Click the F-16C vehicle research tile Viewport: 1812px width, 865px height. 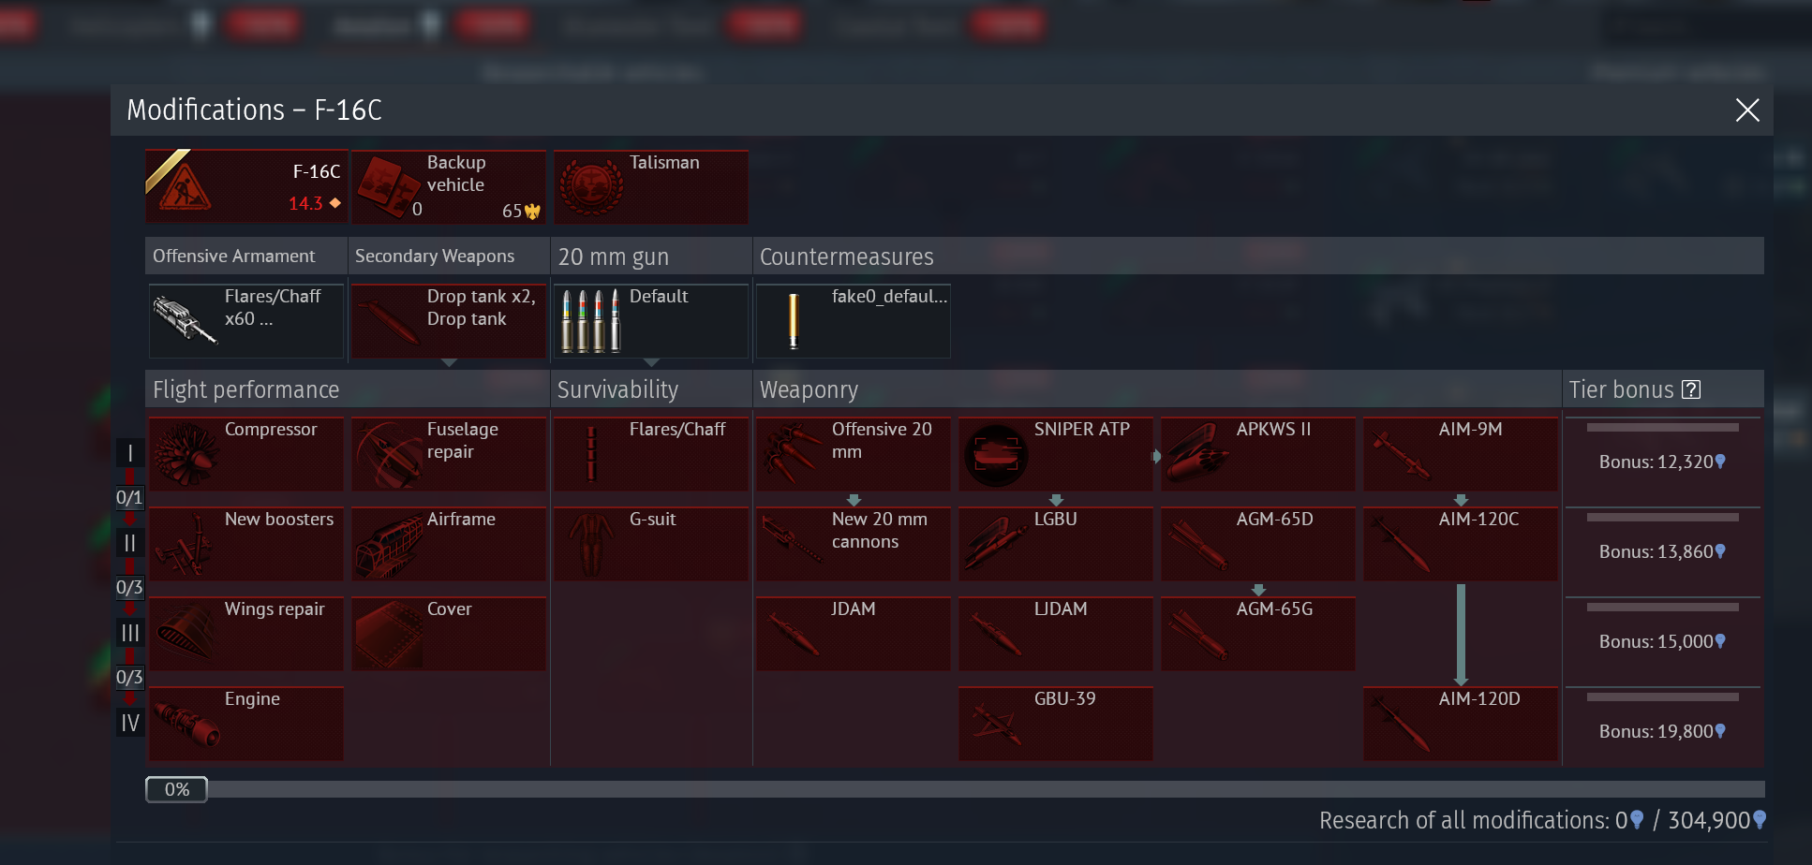(246, 186)
